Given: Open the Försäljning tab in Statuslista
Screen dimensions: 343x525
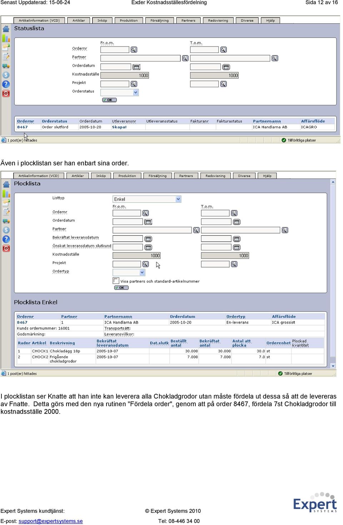Looking at the screenshot, I should pyautogui.click(x=159, y=21).
